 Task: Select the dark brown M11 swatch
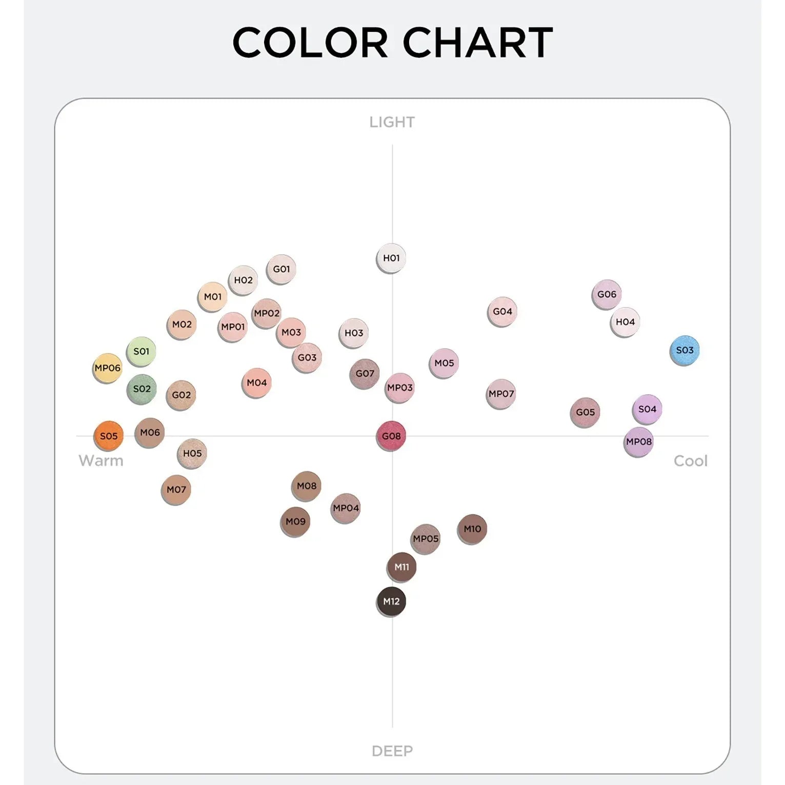401,567
